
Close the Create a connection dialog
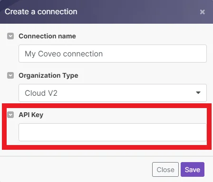203,12
